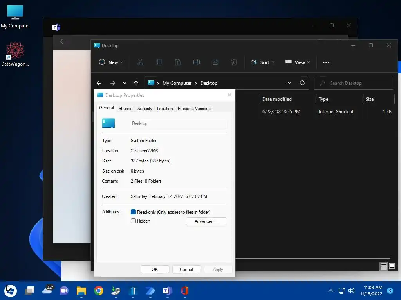Click the Cancel button in Properties
The width and height of the screenshot is (401, 300).
pyautogui.click(x=186, y=270)
